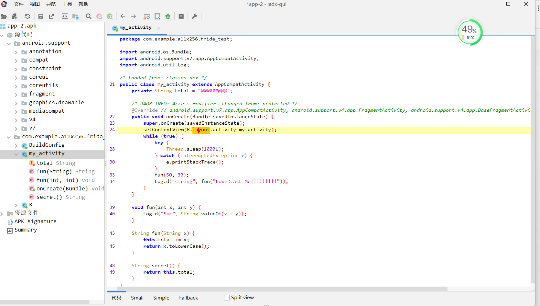Navigate forward with right arrow
The width and height of the screenshot is (540, 306).
pos(134,17)
